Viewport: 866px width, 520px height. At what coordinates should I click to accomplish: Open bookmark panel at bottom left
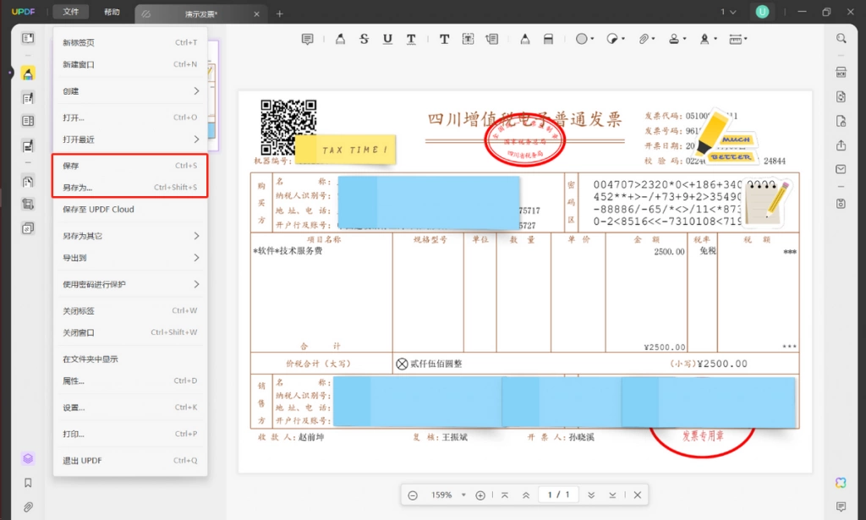(28, 483)
